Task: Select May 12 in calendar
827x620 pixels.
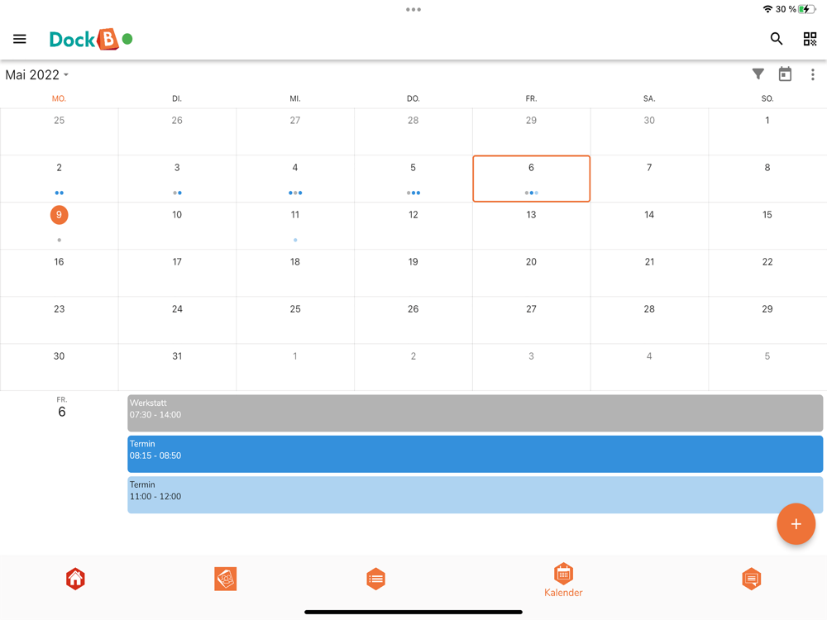Action: 413,226
